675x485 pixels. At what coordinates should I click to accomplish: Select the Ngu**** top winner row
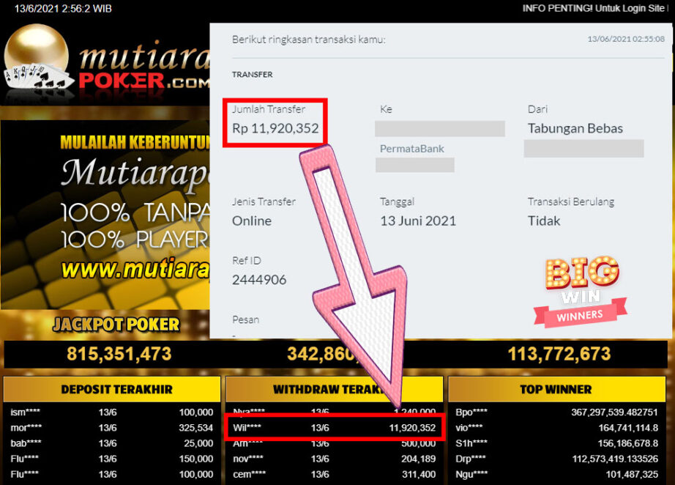point(556,474)
